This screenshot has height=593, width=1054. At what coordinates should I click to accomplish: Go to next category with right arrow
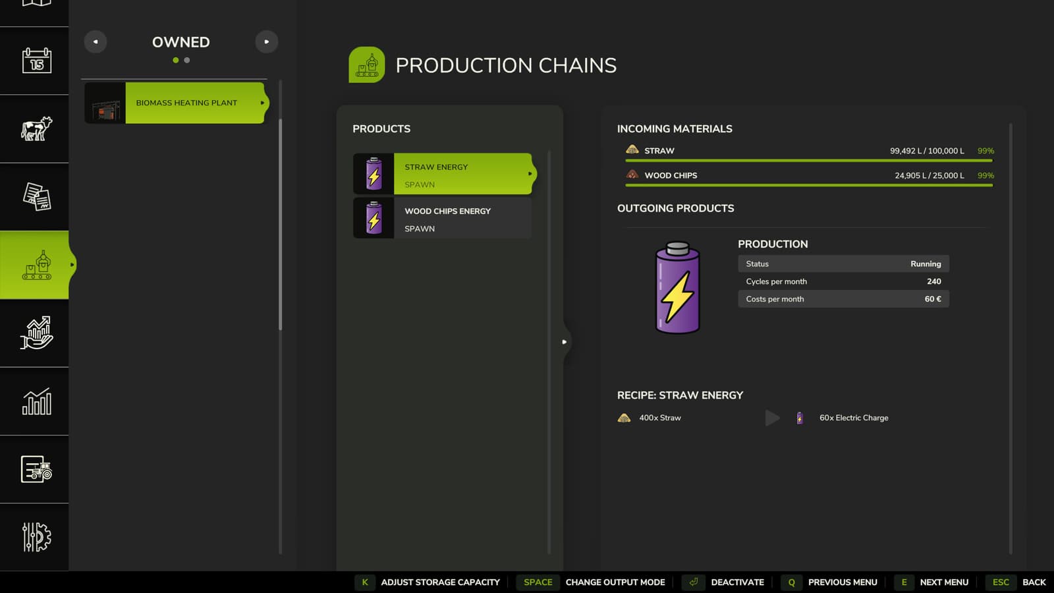point(267,42)
